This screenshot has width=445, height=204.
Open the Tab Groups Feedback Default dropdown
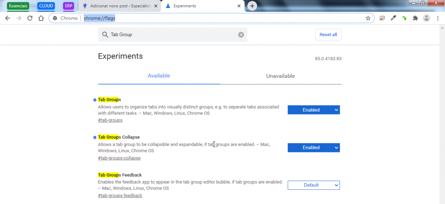pyautogui.click(x=313, y=185)
